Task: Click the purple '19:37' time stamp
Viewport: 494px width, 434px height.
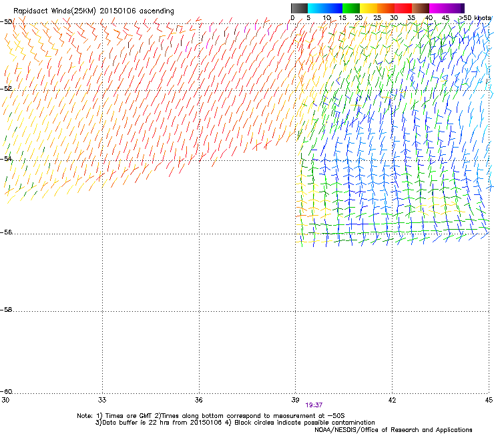Action: pyautogui.click(x=314, y=405)
